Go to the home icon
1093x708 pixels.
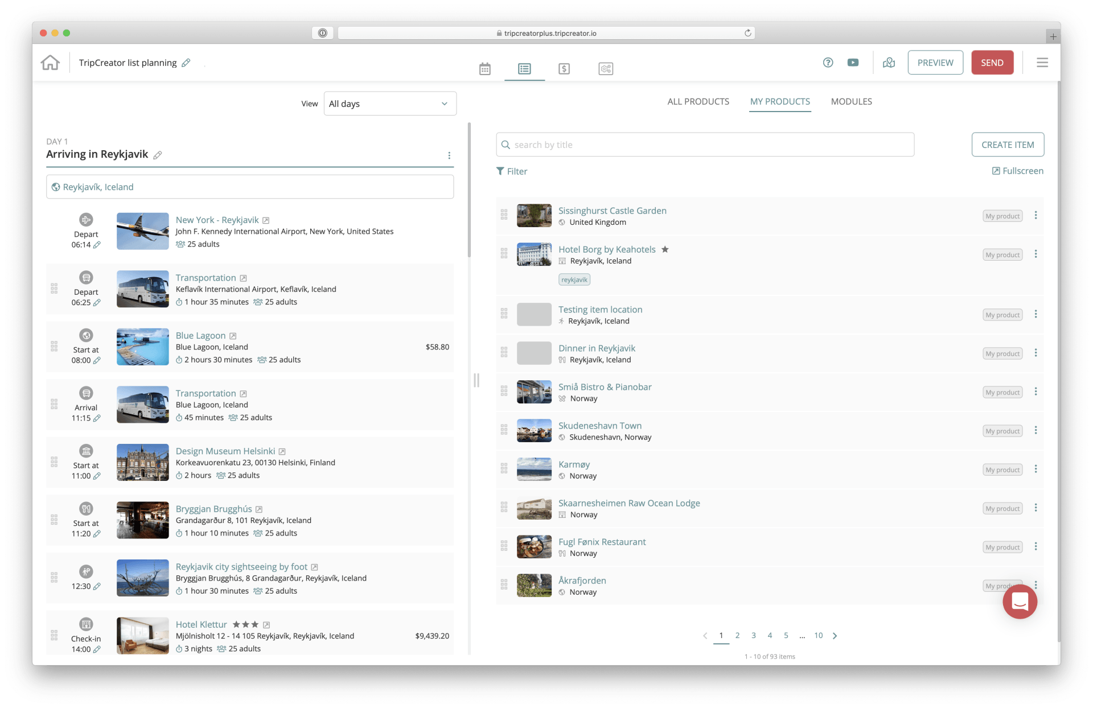[x=50, y=63]
